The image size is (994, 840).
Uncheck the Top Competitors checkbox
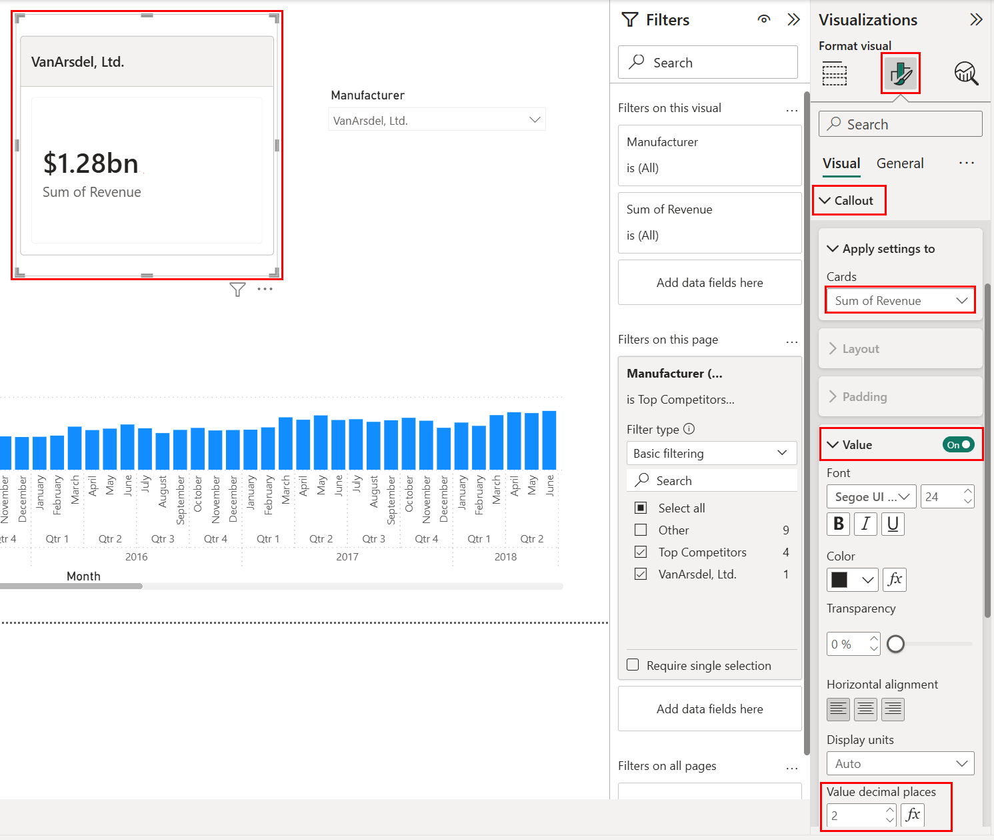(x=641, y=552)
